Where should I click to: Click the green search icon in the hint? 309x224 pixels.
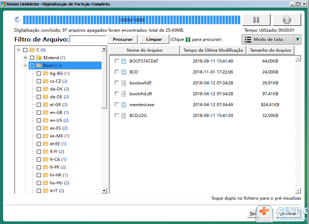click(x=188, y=39)
